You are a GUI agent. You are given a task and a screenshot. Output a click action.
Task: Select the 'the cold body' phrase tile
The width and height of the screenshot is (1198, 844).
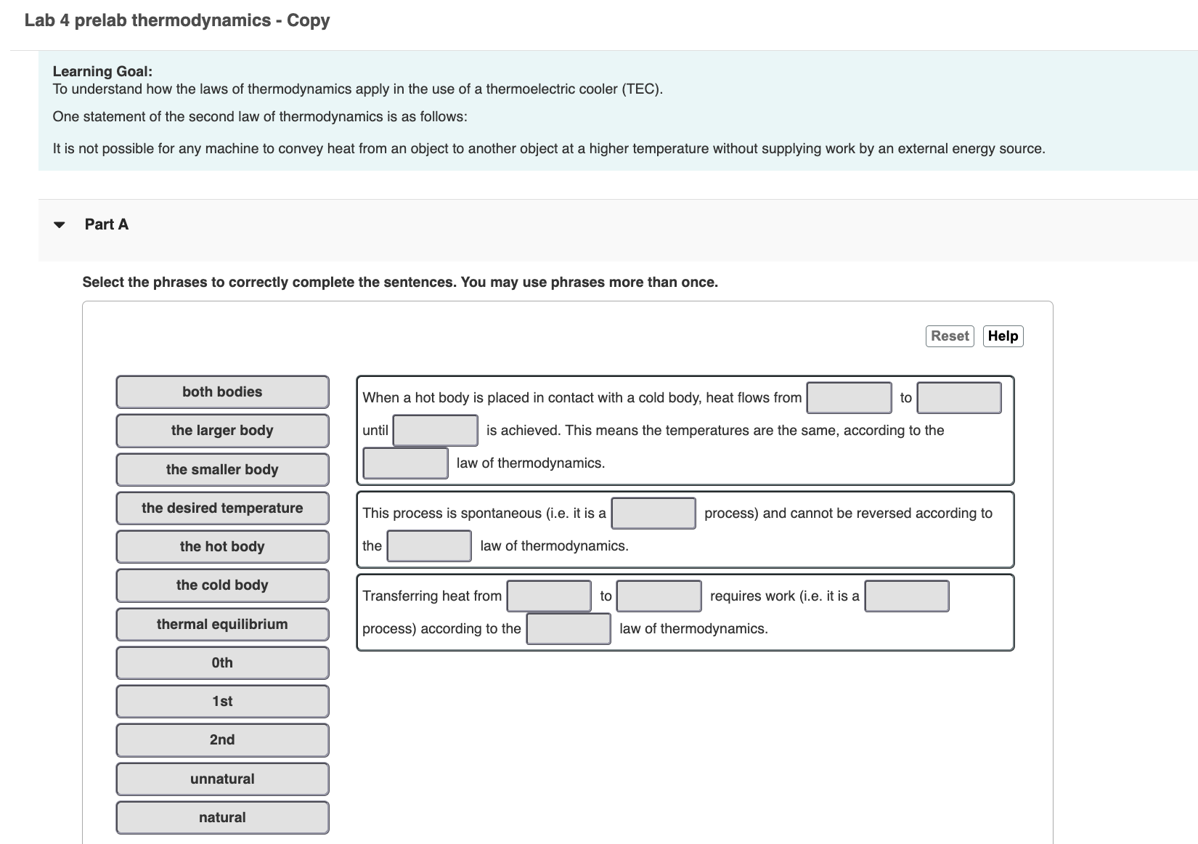pyautogui.click(x=221, y=585)
